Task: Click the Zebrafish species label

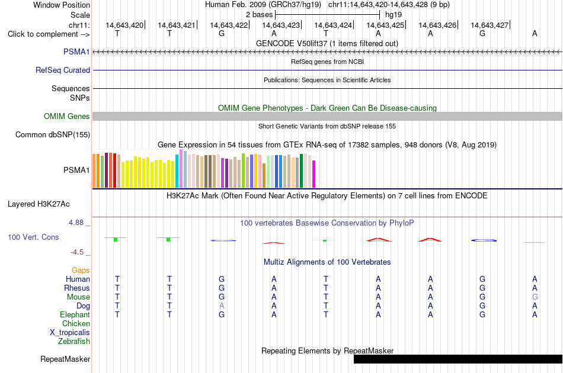Action: [74, 341]
